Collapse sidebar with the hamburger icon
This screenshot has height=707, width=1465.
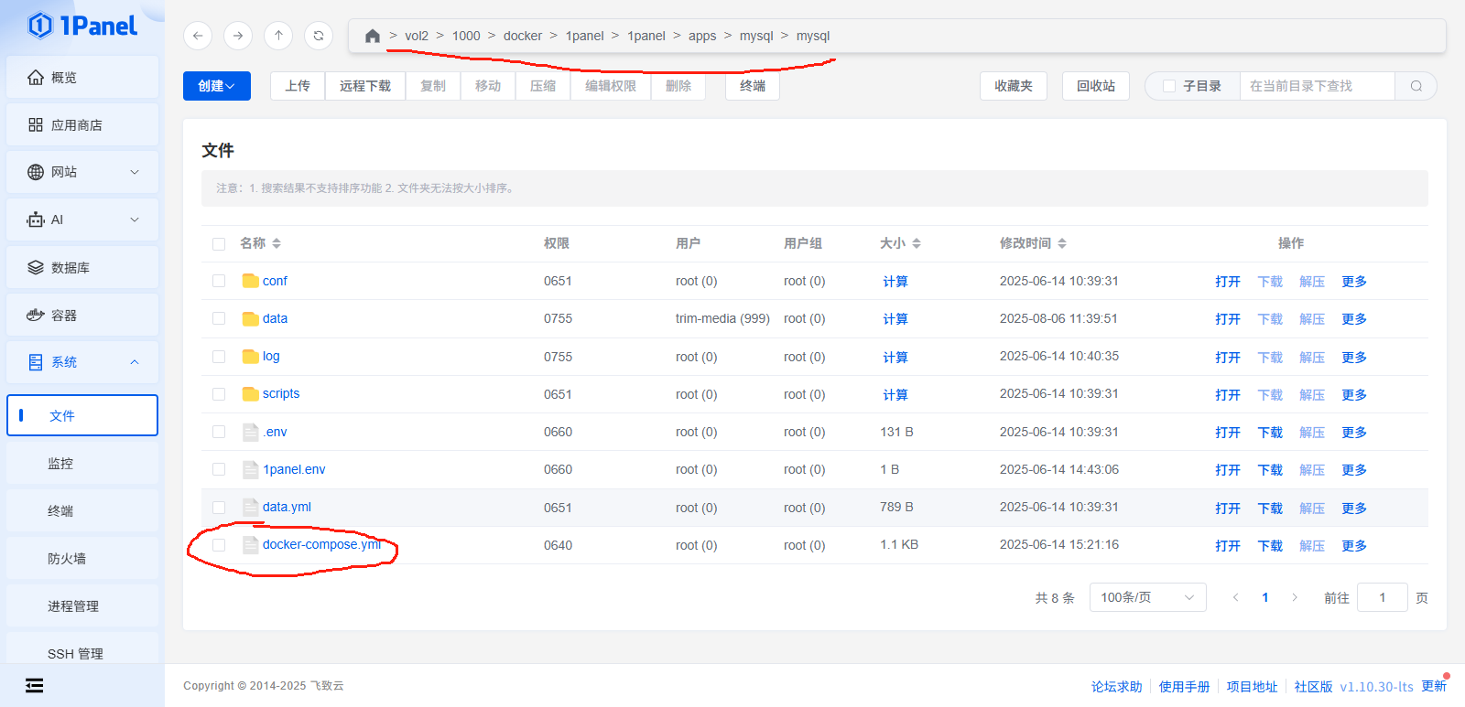click(x=35, y=685)
